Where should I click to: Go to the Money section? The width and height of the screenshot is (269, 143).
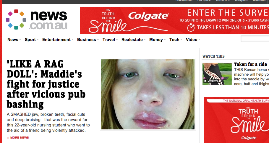click(x=156, y=40)
